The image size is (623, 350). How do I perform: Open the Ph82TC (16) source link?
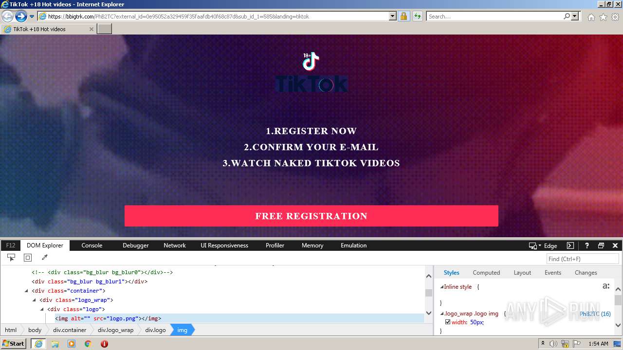(x=595, y=314)
